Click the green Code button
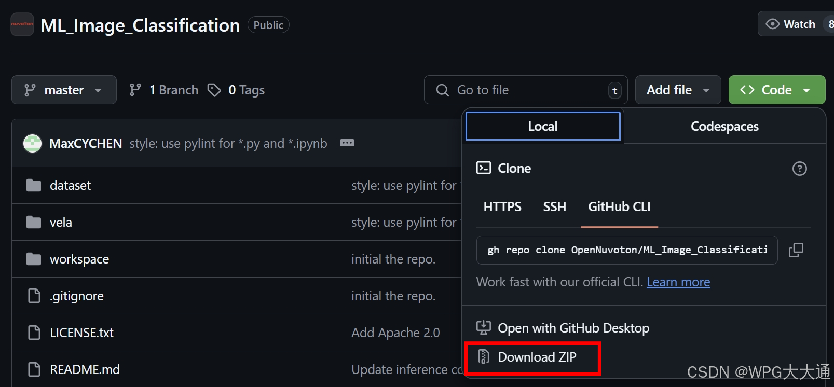 pos(776,90)
